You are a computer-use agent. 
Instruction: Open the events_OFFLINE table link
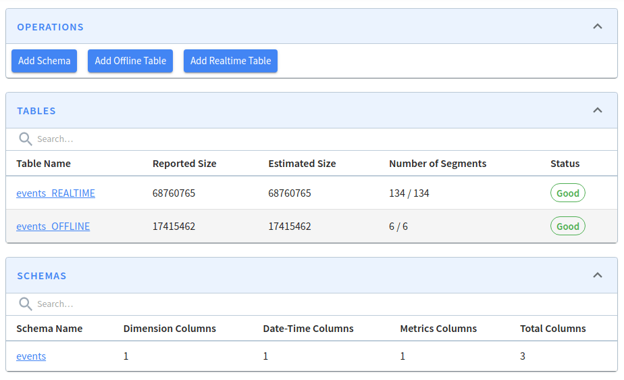[53, 227]
